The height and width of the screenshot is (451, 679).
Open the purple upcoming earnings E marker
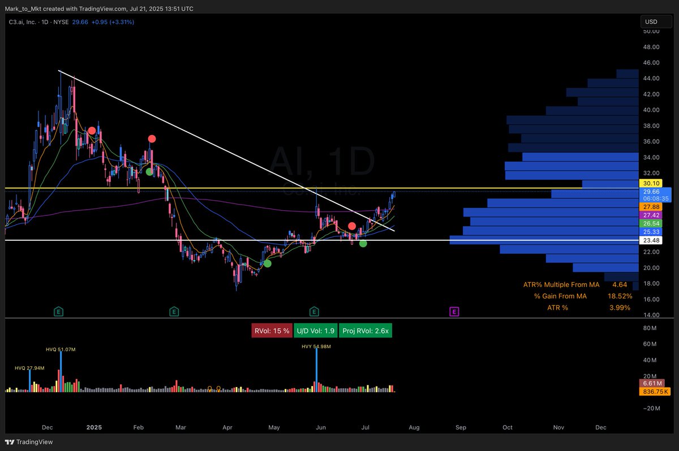point(454,311)
